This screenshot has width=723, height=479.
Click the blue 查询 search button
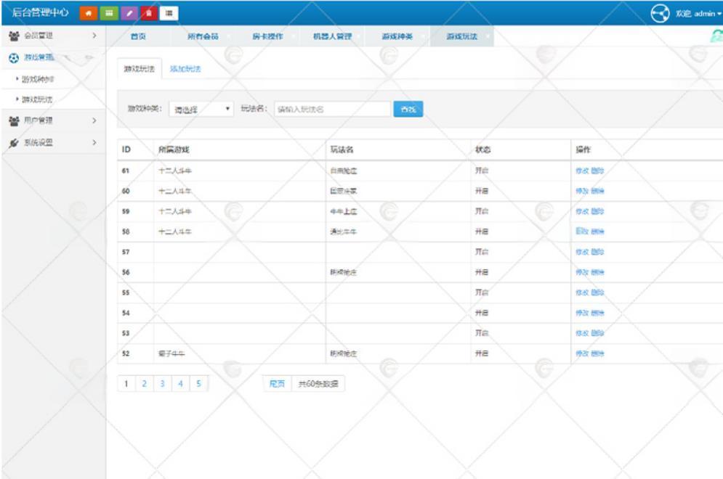408,109
